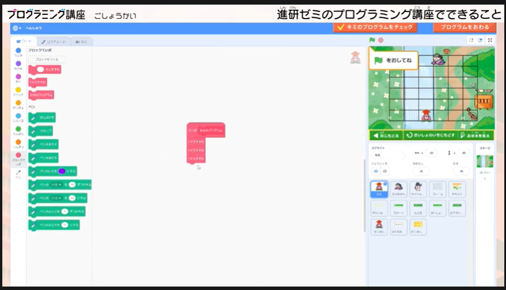Click the sprite name field showing もも
This screenshot has width=506, height=290.
[x=388, y=155]
